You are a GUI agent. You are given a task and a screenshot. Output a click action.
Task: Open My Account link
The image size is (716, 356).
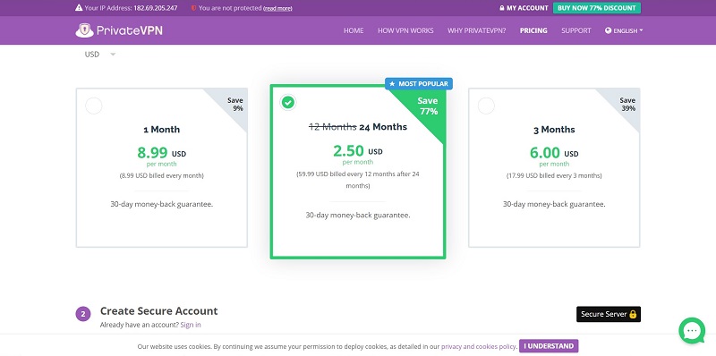tap(524, 8)
